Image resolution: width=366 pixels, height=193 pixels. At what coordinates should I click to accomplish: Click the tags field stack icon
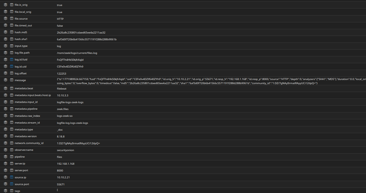tap(5, 191)
